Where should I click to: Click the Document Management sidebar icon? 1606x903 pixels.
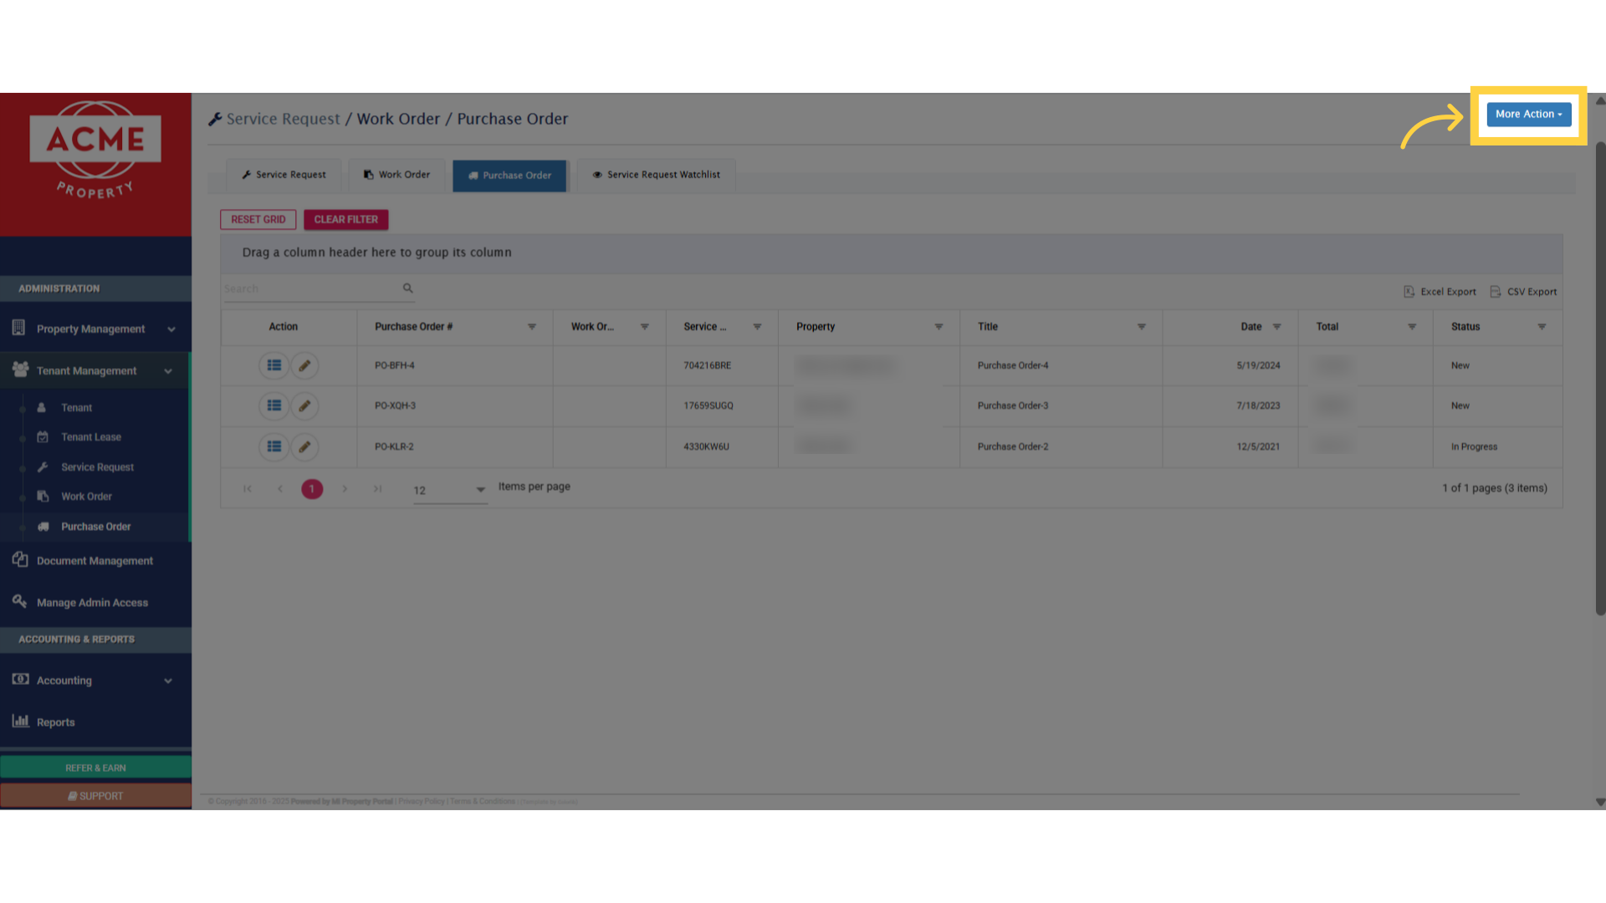[x=18, y=560]
